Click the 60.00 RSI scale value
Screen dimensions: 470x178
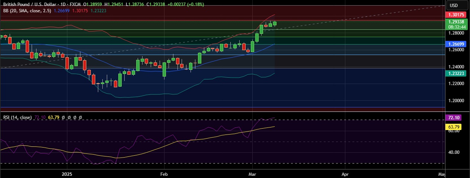tap(454, 132)
